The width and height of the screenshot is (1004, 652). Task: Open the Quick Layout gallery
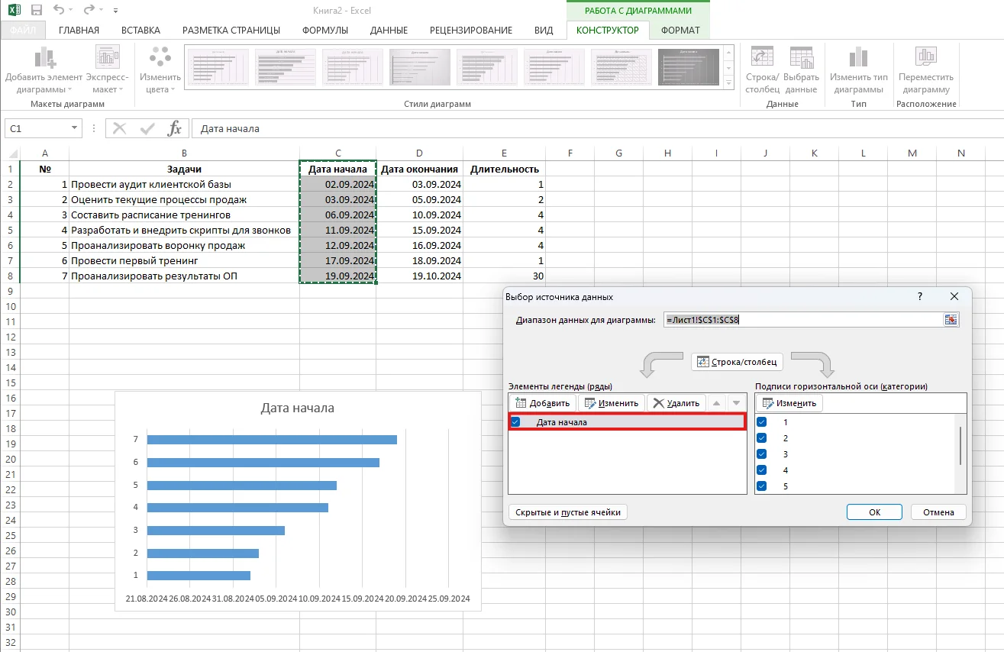[107, 69]
